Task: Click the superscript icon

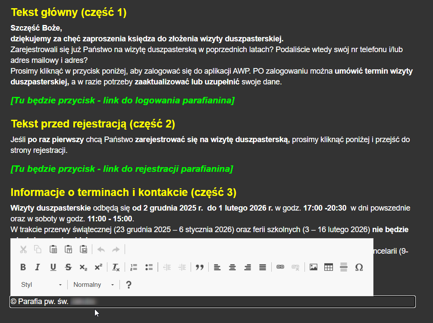Action: click(98, 267)
